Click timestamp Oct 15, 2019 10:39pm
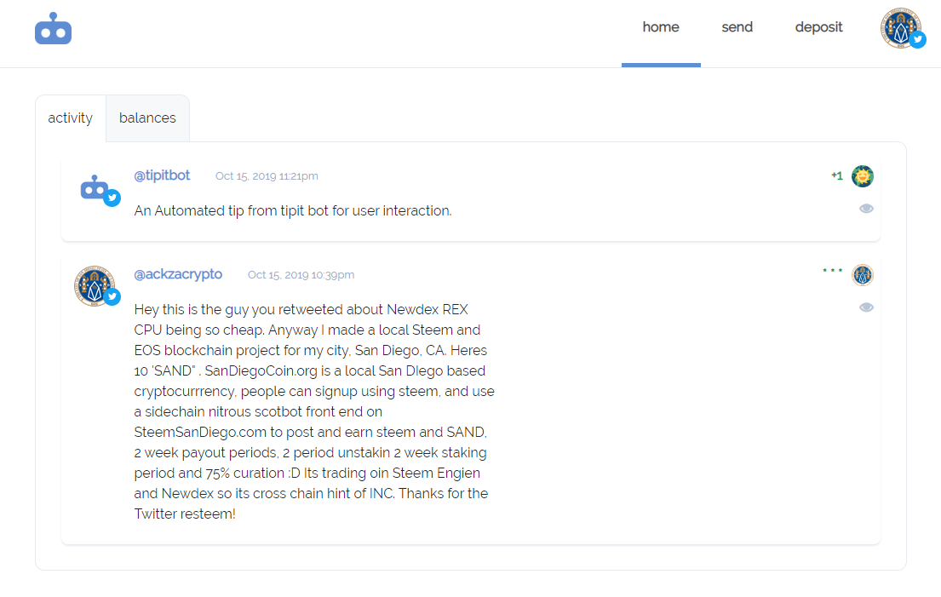This screenshot has width=941, height=597. 301,275
